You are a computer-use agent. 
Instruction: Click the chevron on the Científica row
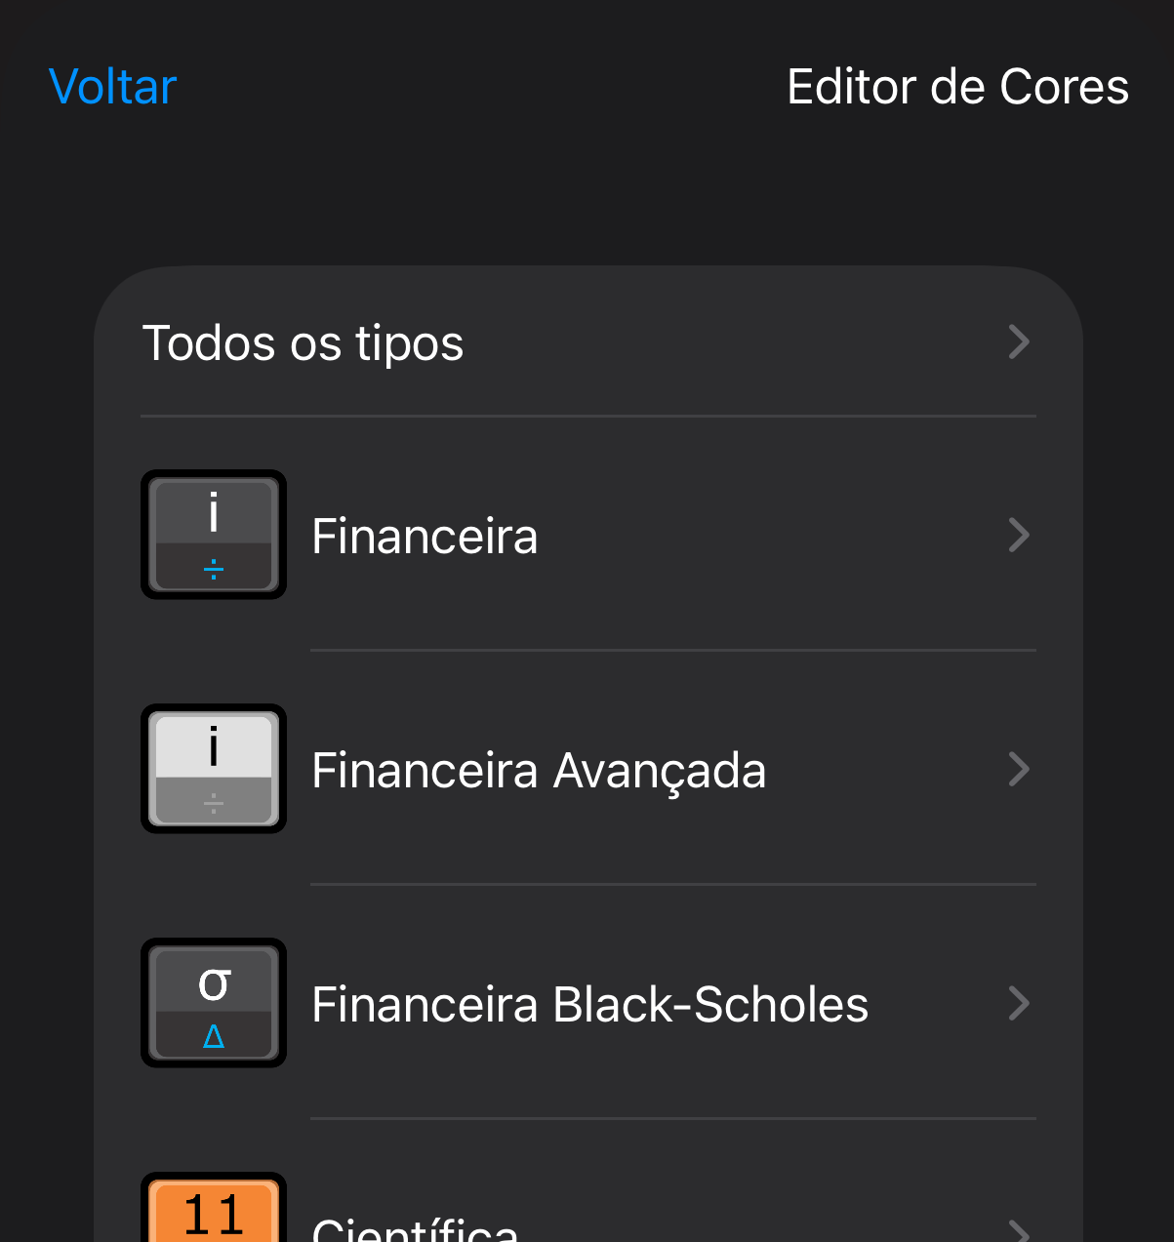[1019, 1231]
